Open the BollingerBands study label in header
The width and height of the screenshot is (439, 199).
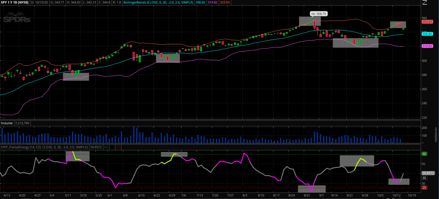pyautogui.click(x=158, y=2)
